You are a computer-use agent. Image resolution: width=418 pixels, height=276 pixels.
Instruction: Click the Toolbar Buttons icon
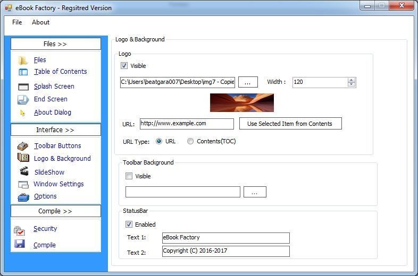point(23,146)
